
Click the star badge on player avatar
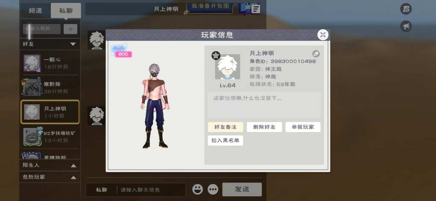click(x=215, y=55)
